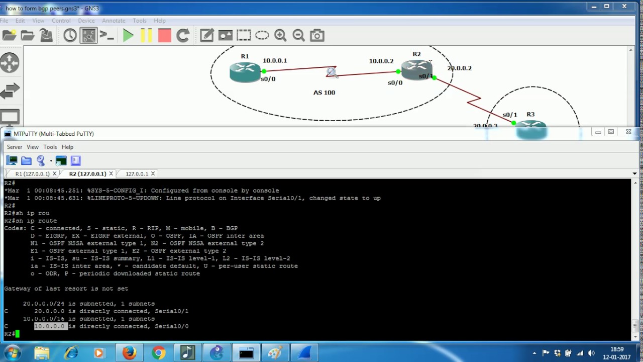Toggle show interface labels in GNS3
This screenshot has width=643, height=362.
tap(88, 35)
